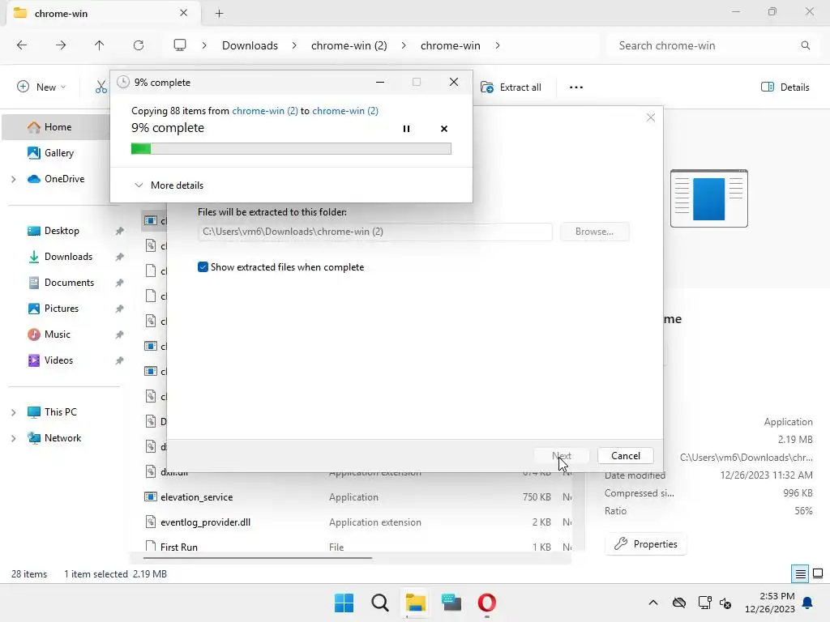
Task: Close the extraction wizard with its X
Action: (x=651, y=117)
